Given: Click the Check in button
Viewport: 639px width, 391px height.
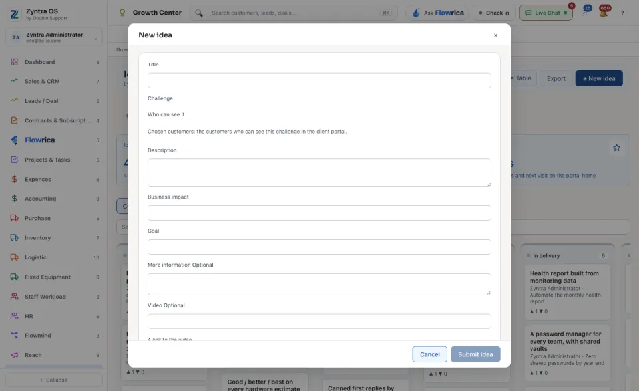Looking at the screenshot, I should [493, 13].
